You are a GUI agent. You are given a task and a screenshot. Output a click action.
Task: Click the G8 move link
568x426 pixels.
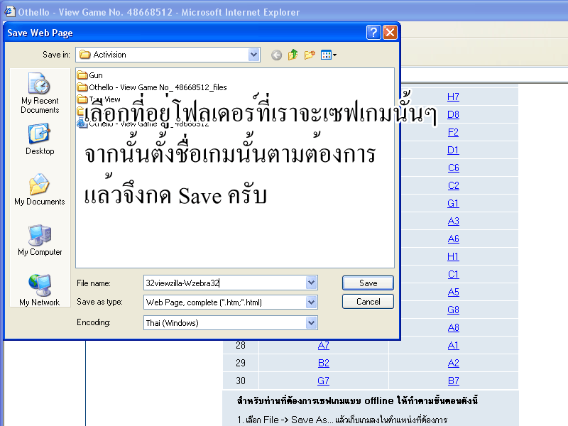(x=453, y=310)
